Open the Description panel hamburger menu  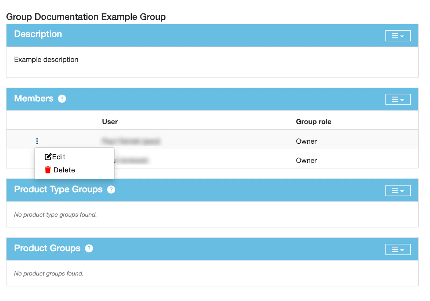(398, 36)
